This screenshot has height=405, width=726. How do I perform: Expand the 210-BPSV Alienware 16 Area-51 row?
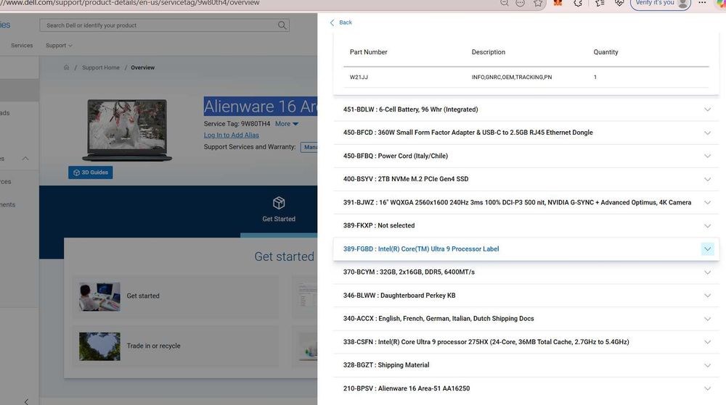click(x=526, y=388)
